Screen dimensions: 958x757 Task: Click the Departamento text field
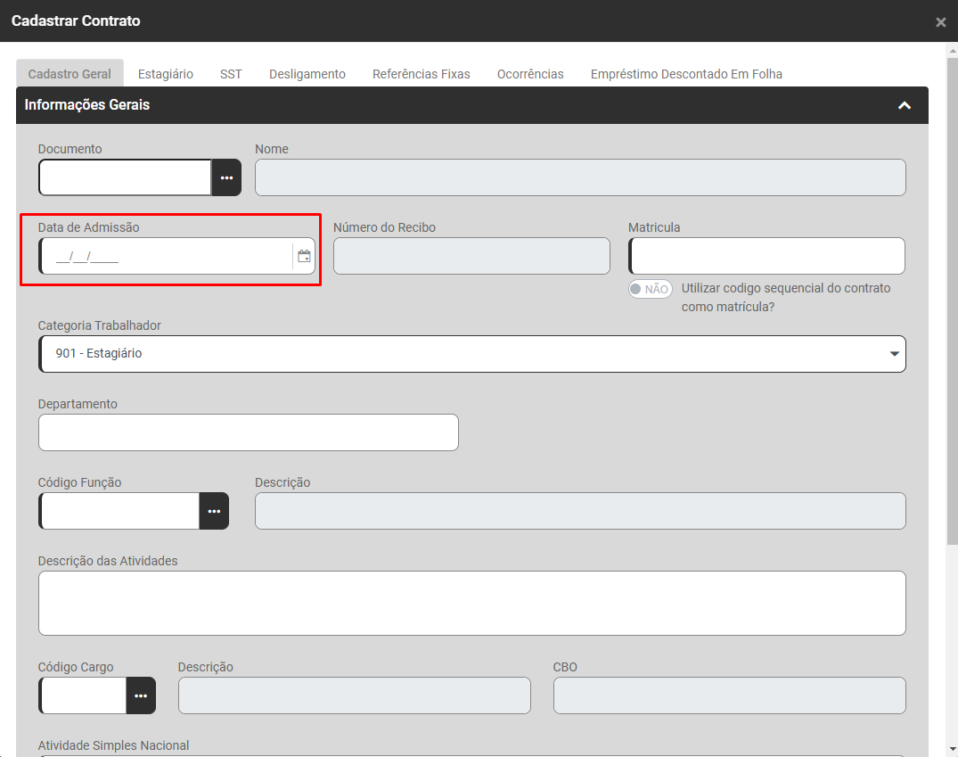248,432
